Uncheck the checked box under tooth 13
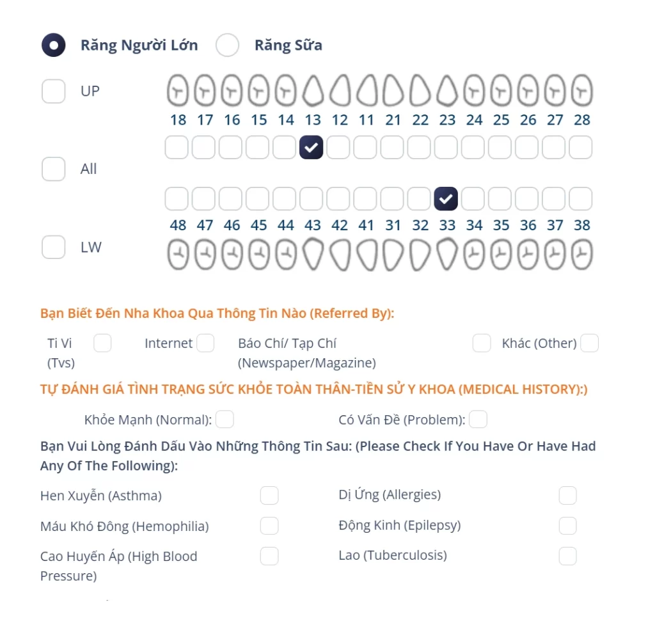 (312, 147)
